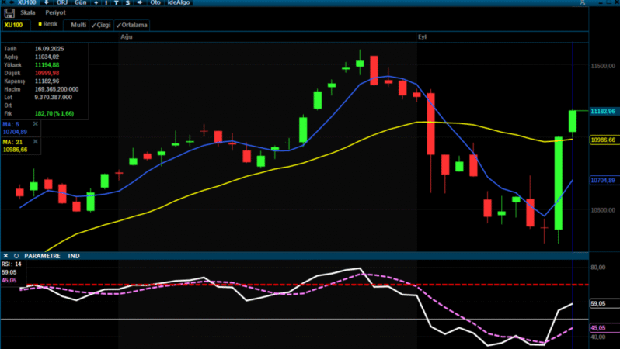Toggle the Ortalama average checkbox

coord(131,25)
